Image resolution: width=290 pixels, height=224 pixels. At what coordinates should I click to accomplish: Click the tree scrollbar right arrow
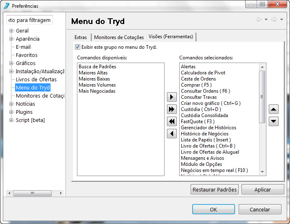click(x=61, y=193)
